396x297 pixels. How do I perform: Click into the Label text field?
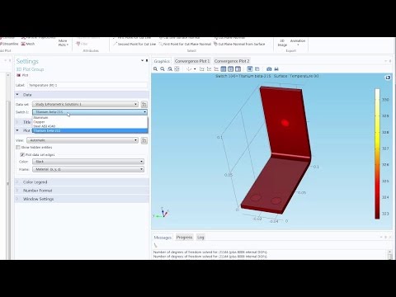(87, 85)
